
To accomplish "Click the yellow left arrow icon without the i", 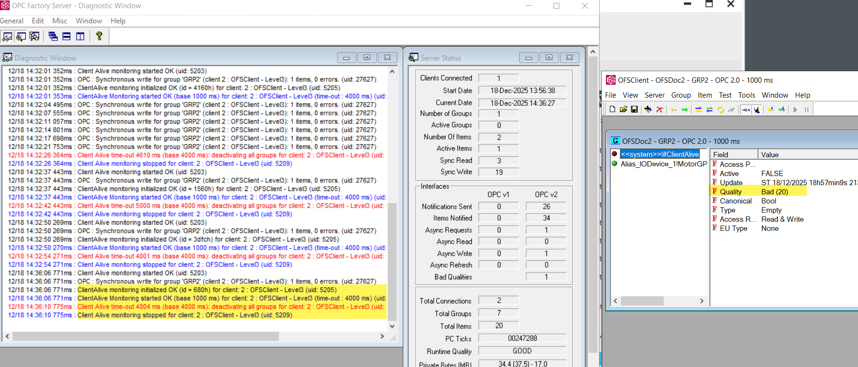I will [673, 109].
